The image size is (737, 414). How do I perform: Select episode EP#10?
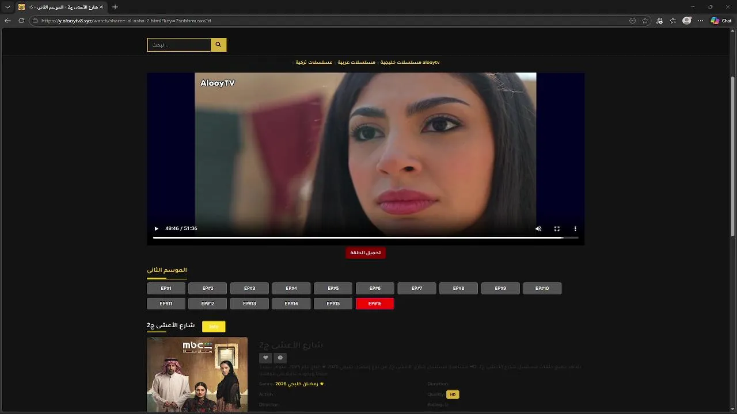(x=542, y=288)
